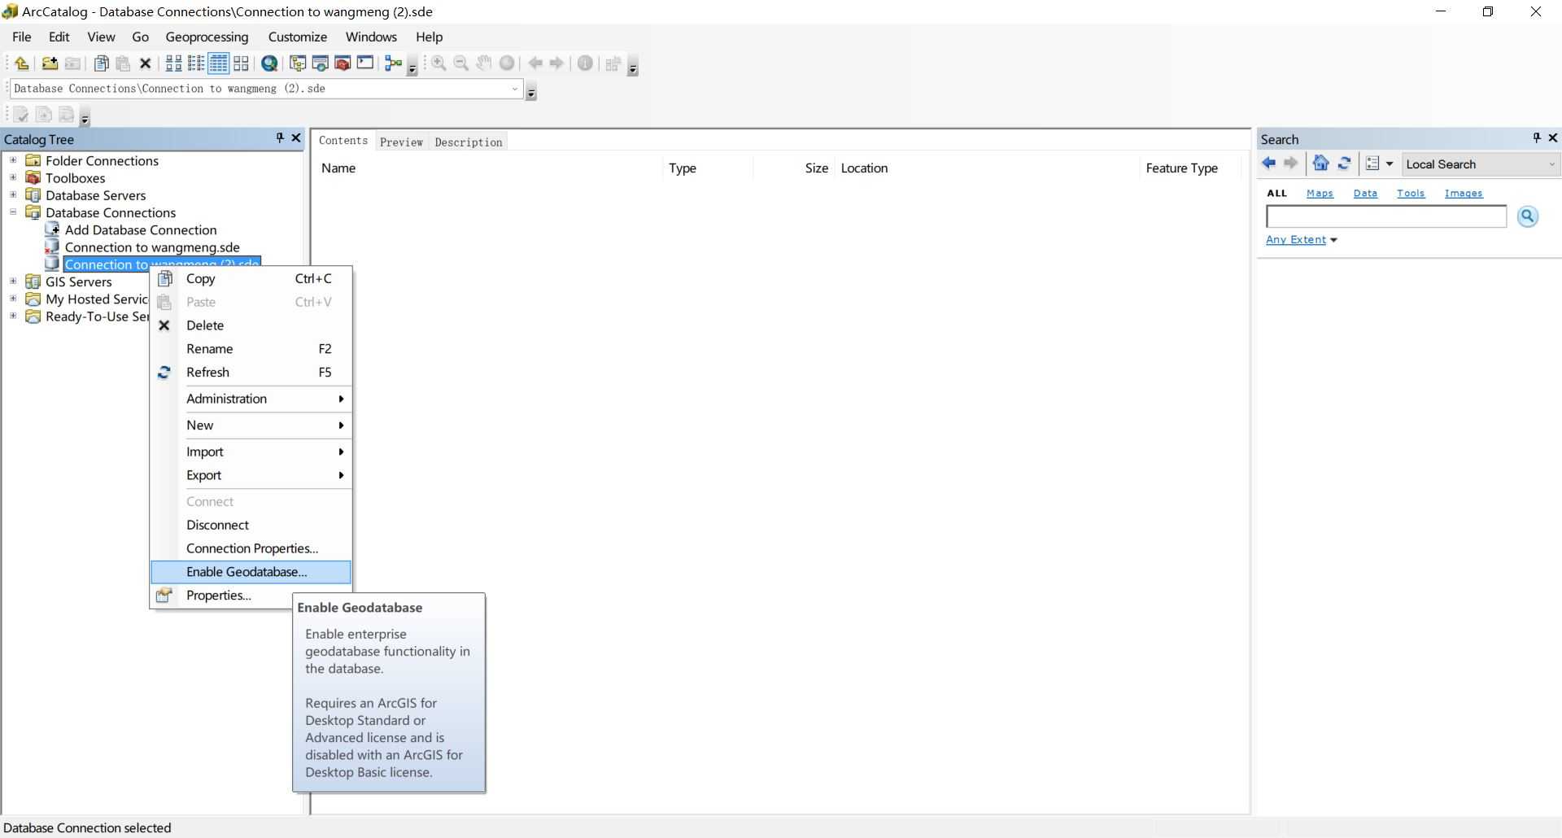Open the Export submenu
This screenshot has width=1562, height=838.
click(251, 475)
